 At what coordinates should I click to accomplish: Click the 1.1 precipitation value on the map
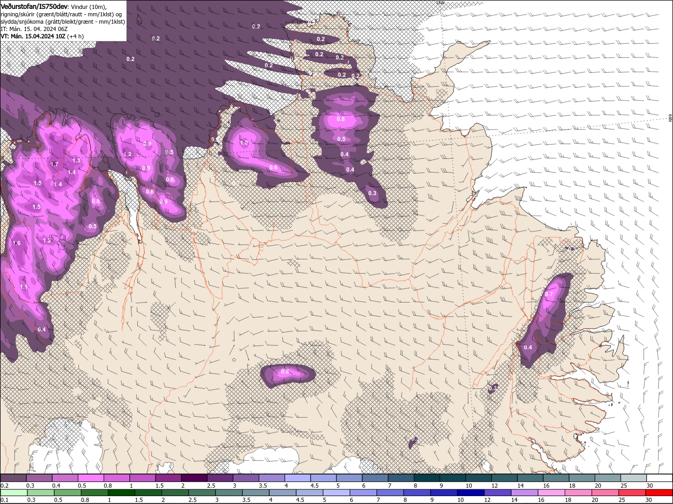click(24, 287)
